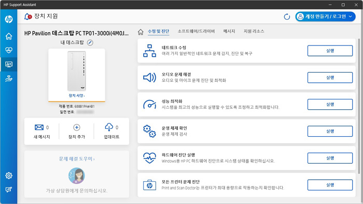Switch to 소프트웨어/드라이버 tab

(x=196, y=31)
